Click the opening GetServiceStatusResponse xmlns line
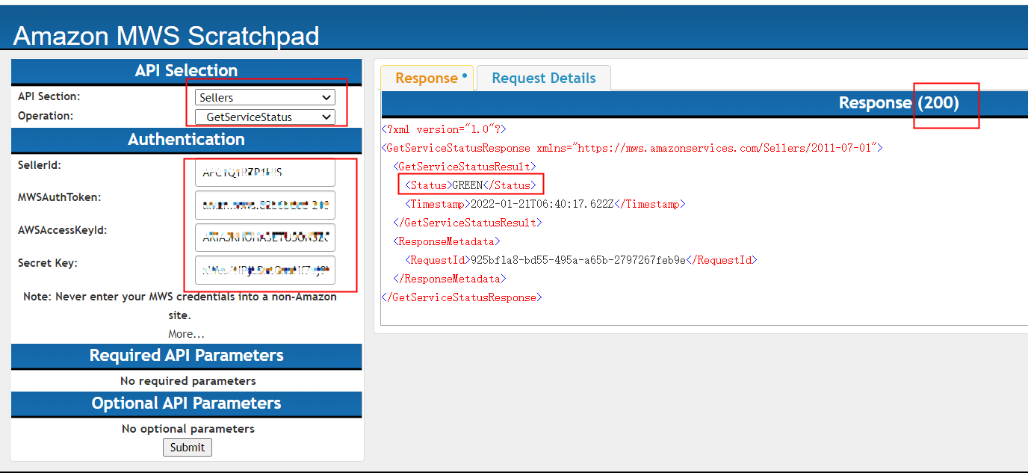The height and width of the screenshot is (476, 1028). coord(632,148)
